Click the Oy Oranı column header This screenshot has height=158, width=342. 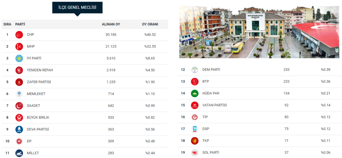(150, 24)
